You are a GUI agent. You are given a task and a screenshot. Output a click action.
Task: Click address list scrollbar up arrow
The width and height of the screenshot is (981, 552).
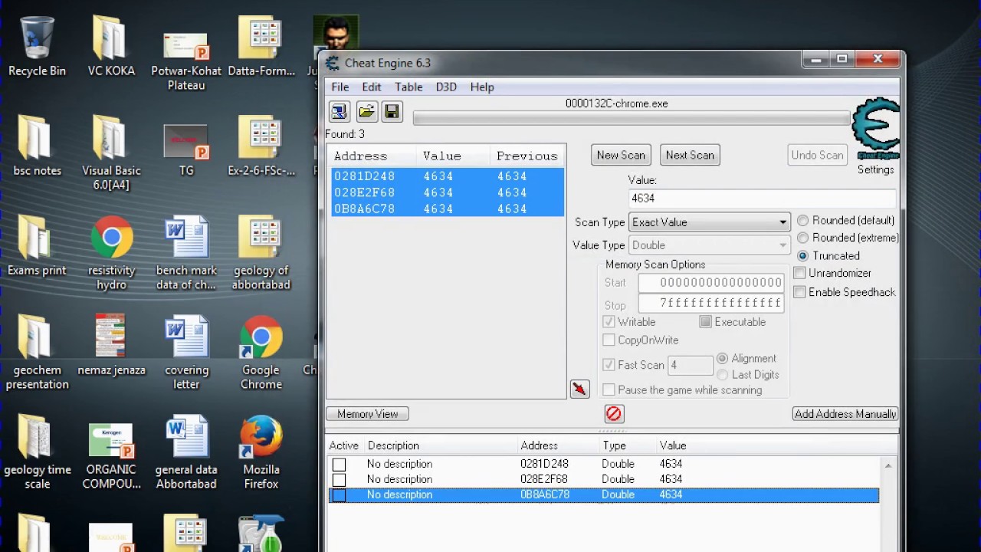coord(888,465)
